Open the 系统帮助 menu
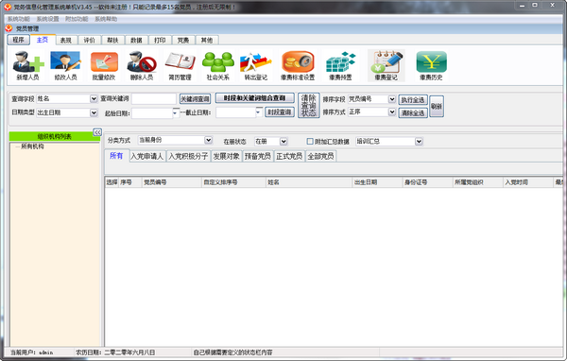Image resolution: width=567 pixels, height=361 pixels. coord(106,19)
